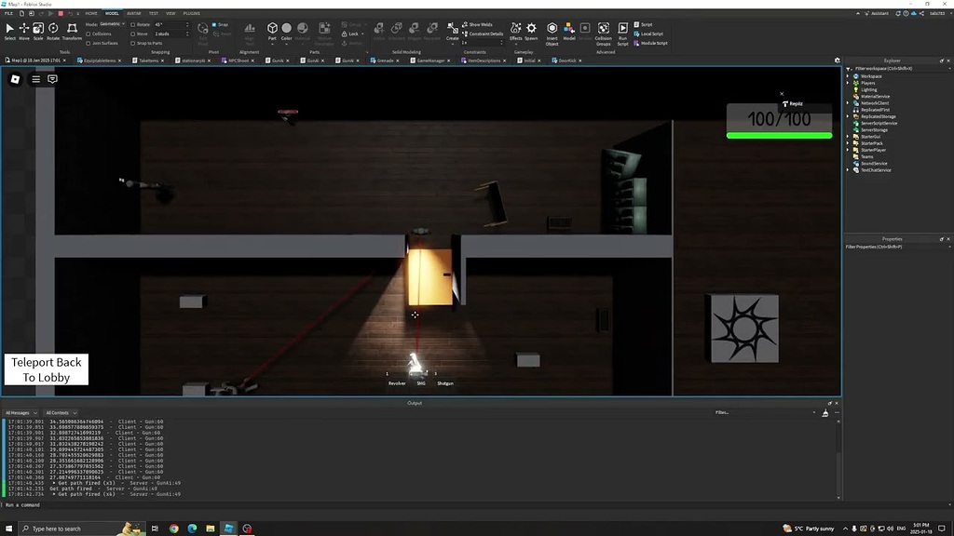Activate the Rotate tool

coord(53,29)
